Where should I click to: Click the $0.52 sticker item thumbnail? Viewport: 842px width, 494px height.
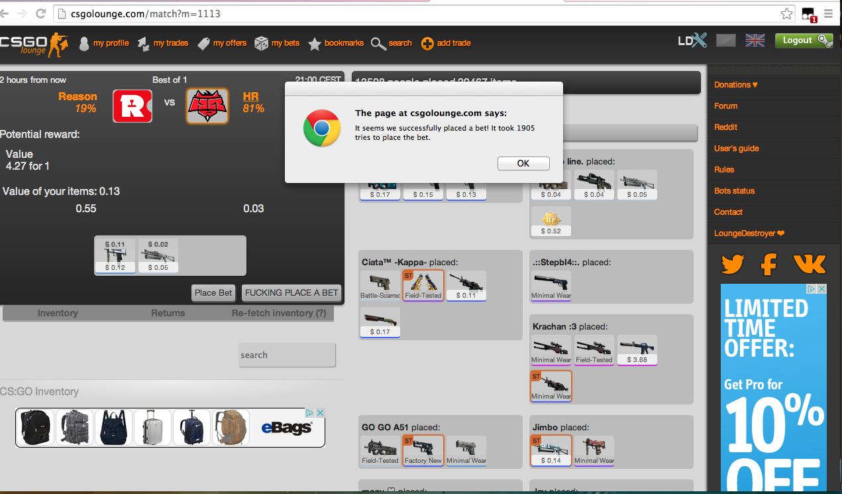[x=551, y=221]
